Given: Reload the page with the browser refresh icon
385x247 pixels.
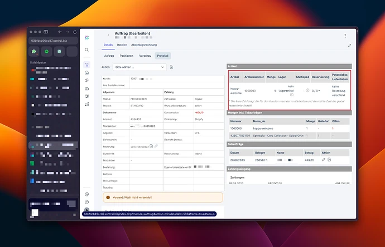Looking at the screenshot, I should 75,32.
